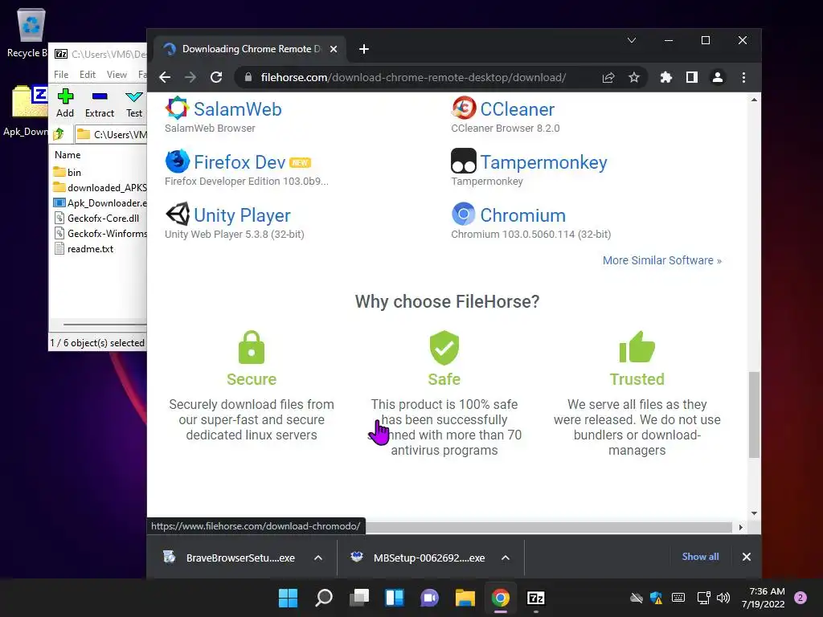Open Task View on taskbar
Screen dimensions: 823x617
359,598
